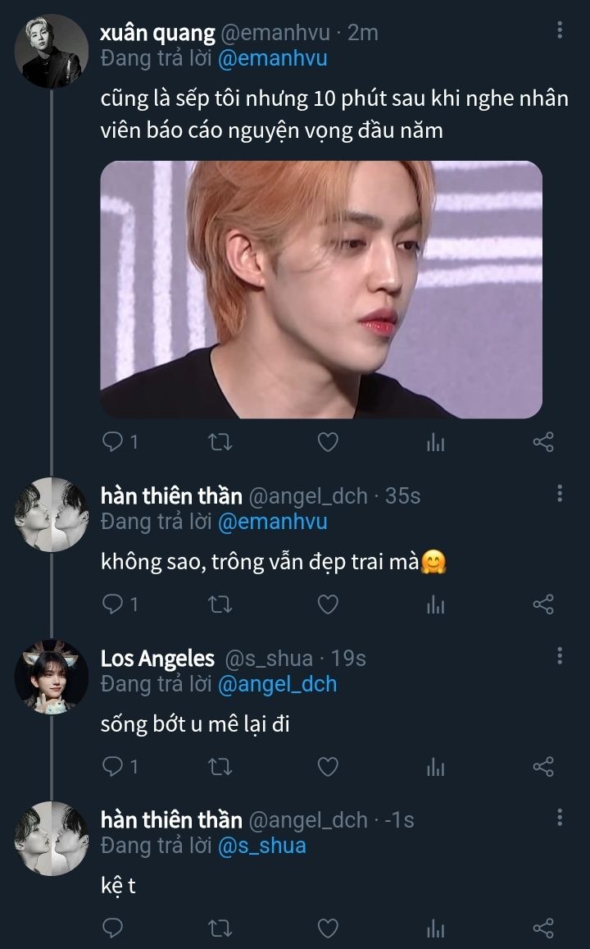The image size is (590, 949).
Task: Share xuân quang's image tweet
Action: 543,442
